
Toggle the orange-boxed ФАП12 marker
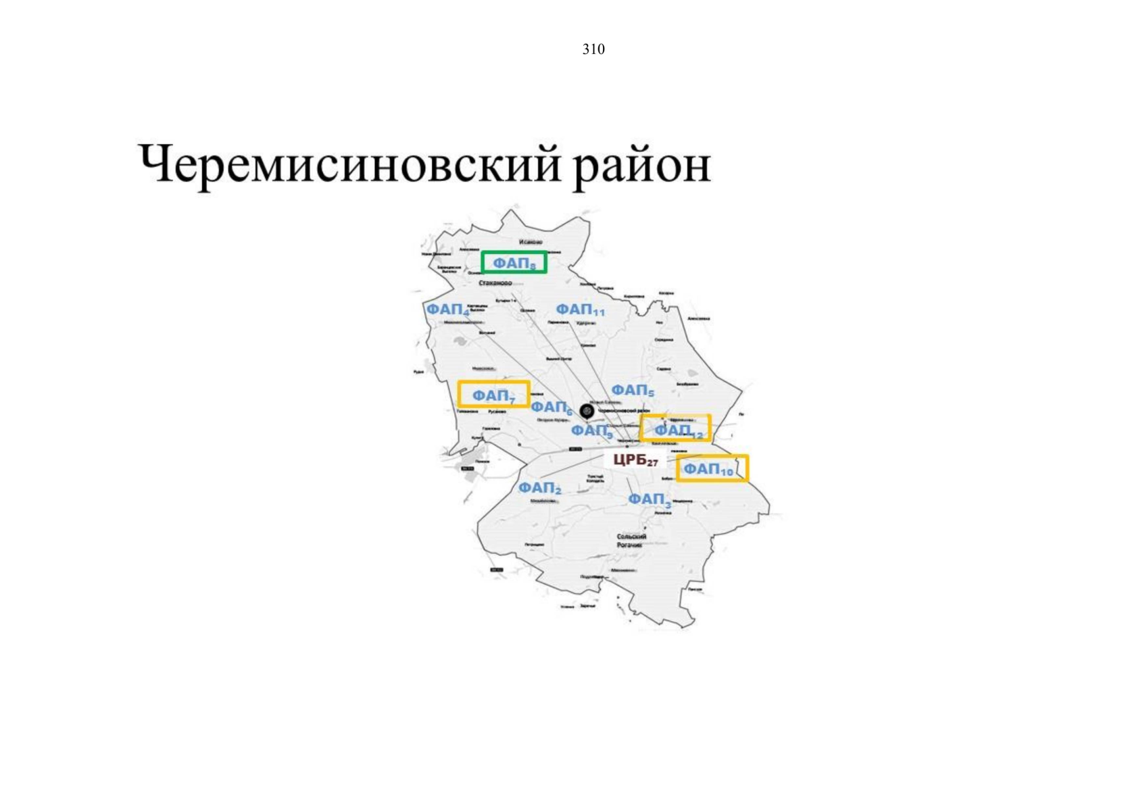(x=678, y=428)
